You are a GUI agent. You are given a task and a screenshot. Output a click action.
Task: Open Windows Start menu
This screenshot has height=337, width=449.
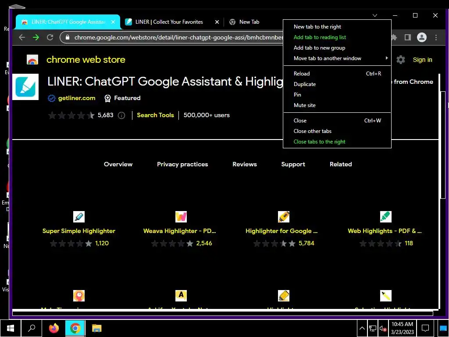coord(11,328)
